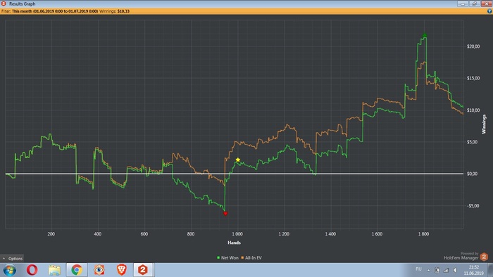The width and height of the screenshot is (493, 277).
Task: Open the Windows Start menu
Action: pos(9,270)
